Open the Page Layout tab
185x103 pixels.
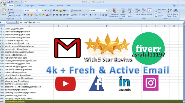tap(30, 6)
